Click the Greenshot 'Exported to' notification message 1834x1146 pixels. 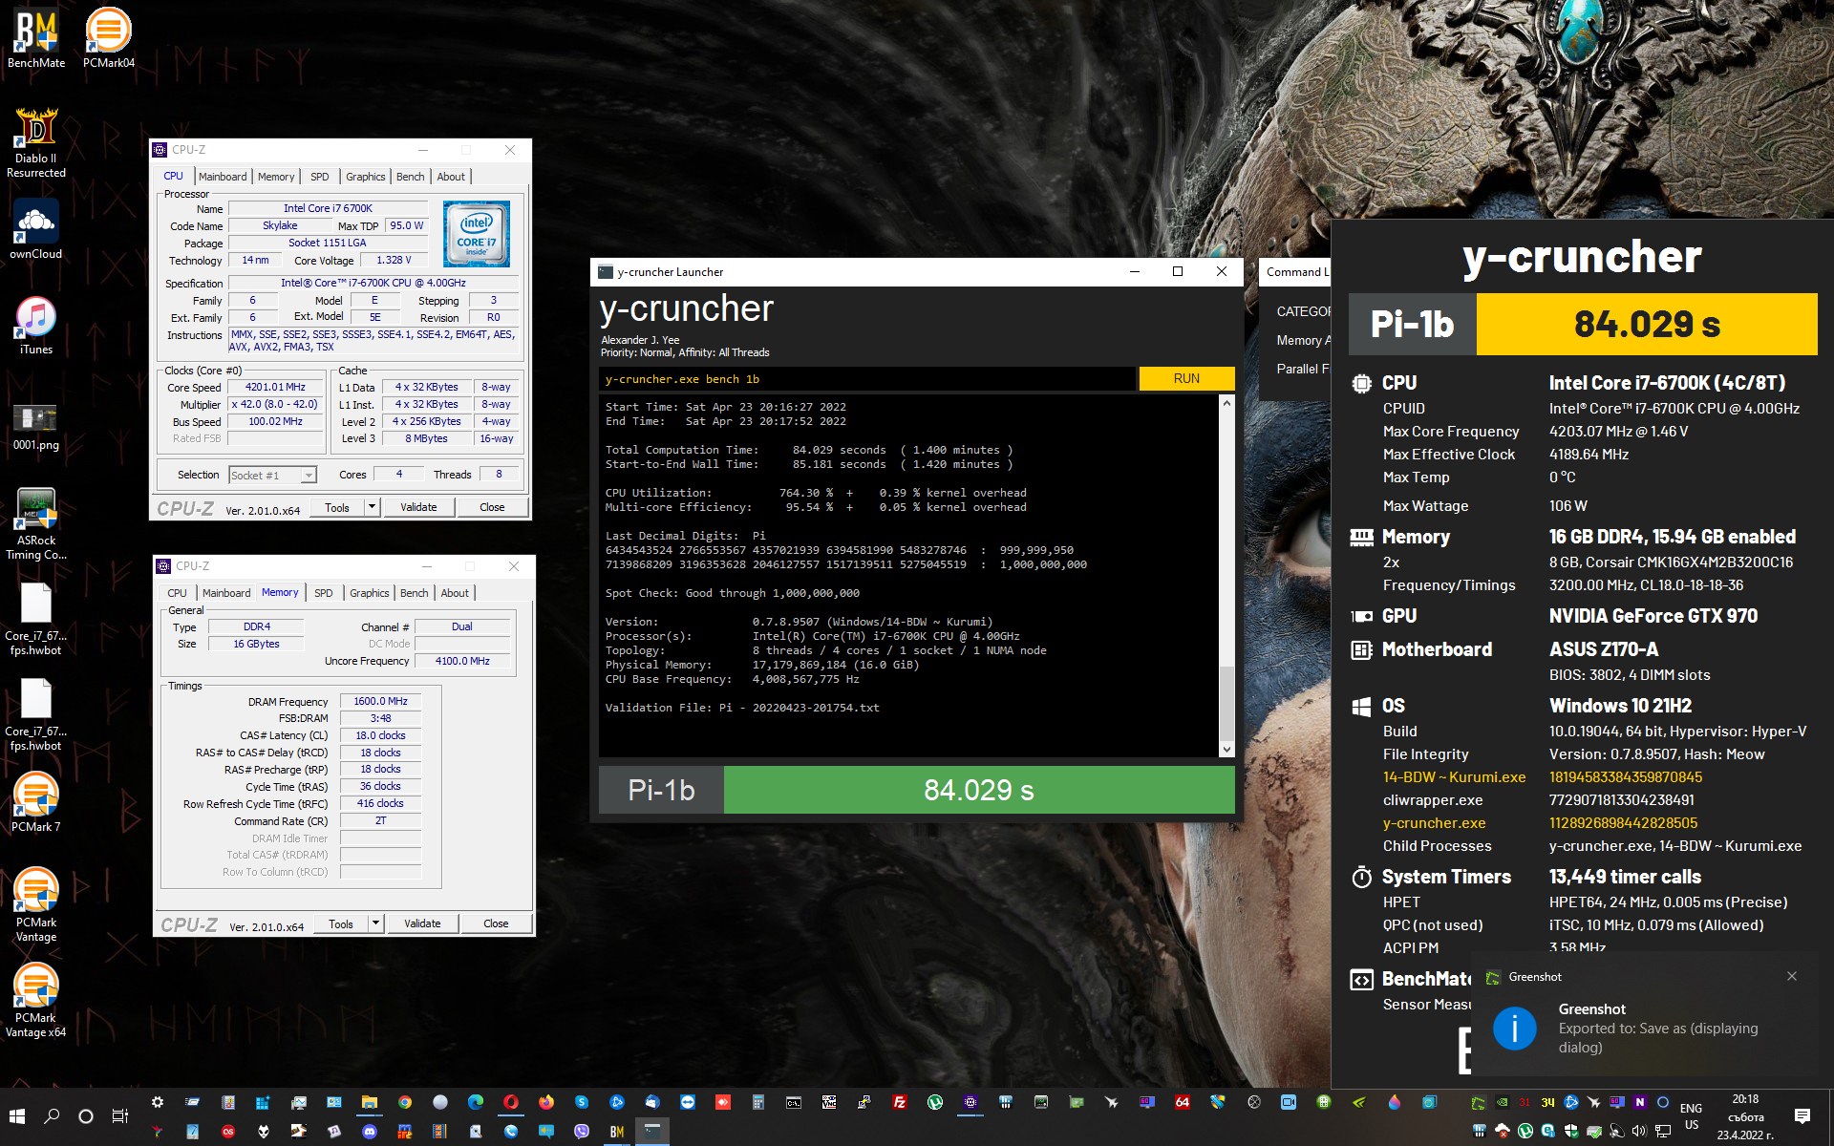(x=1657, y=1038)
